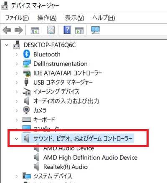The width and height of the screenshot is (167, 183).
Task: Click the カメラ webcam icon
Action: coord(26,110)
